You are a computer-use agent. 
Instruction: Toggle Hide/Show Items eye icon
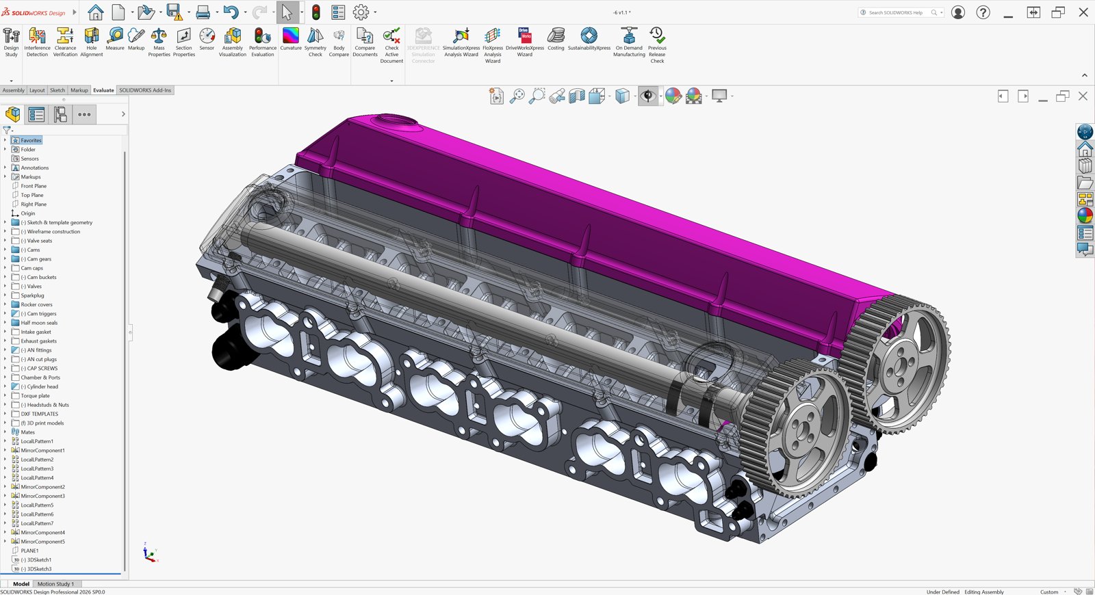(647, 96)
